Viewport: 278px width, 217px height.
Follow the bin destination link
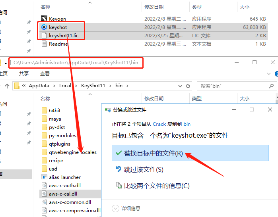pos(187,124)
